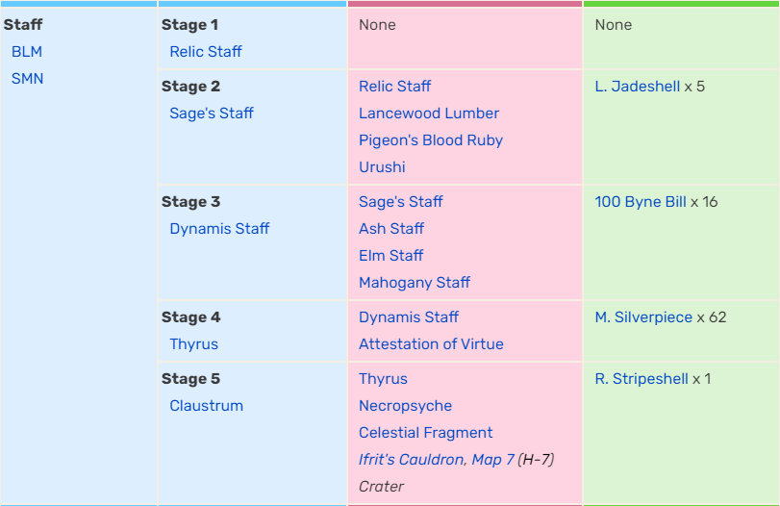Click the Urushi item link
The width and height of the screenshot is (780, 506).
coord(382,167)
